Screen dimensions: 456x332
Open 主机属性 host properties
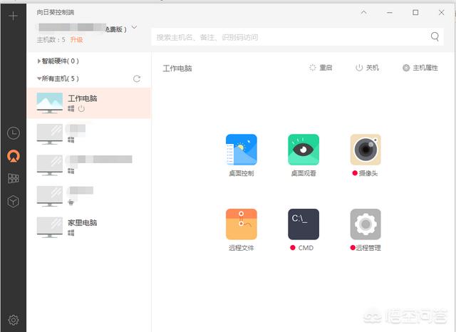pyautogui.click(x=420, y=68)
